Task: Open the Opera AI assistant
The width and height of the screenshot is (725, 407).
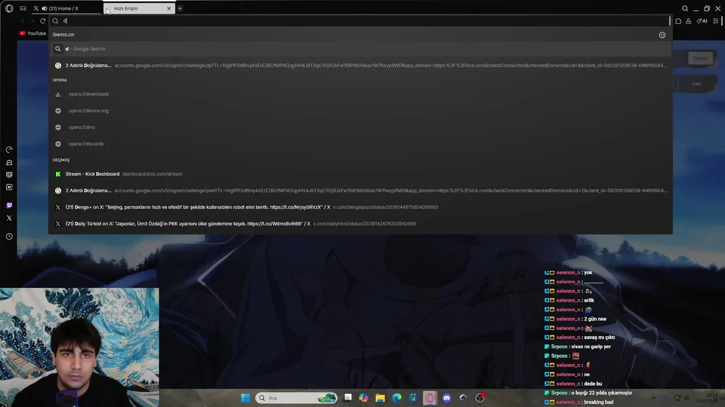Action: 702,21
